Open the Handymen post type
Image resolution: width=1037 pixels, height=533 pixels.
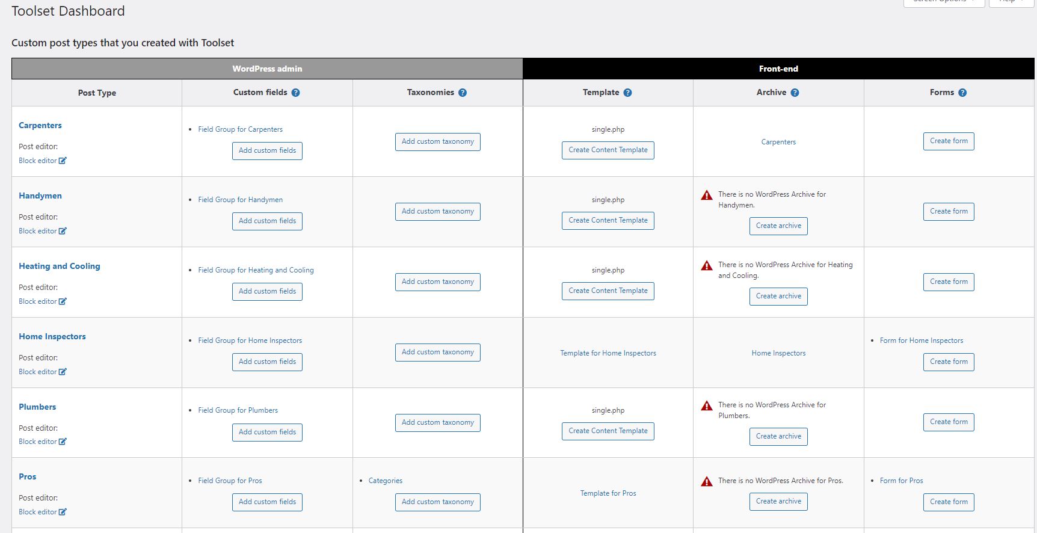(40, 196)
